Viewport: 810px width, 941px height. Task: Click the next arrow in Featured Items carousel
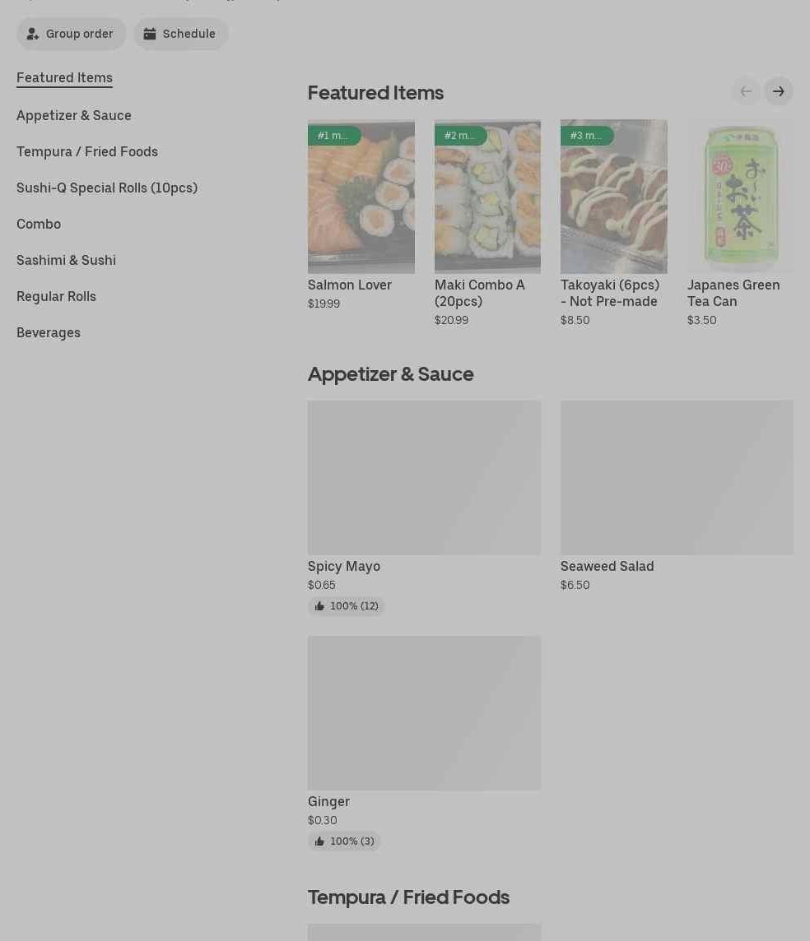pyautogui.click(x=778, y=91)
